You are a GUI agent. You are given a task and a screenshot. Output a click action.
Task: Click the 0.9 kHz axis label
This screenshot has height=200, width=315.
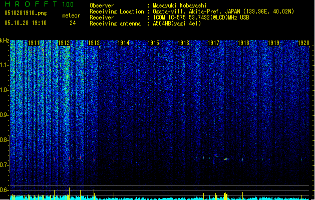(5, 115)
